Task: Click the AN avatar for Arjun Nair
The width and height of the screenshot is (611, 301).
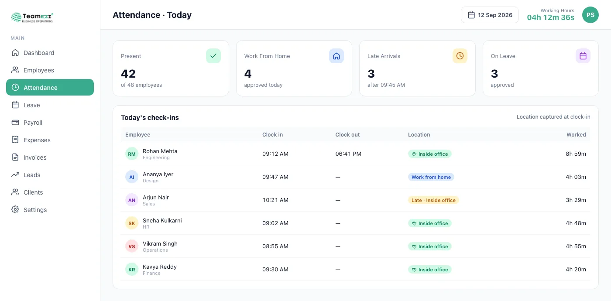Action: pyautogui.click(x=132, y=200)
